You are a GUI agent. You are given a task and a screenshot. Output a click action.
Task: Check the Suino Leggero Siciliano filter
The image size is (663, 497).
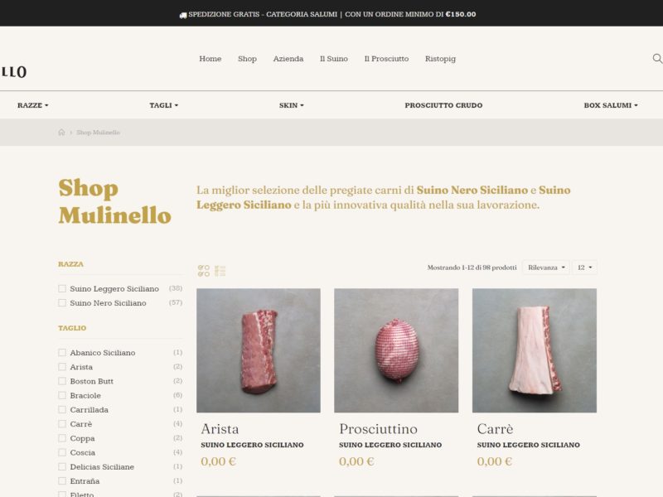pos(62,288)
